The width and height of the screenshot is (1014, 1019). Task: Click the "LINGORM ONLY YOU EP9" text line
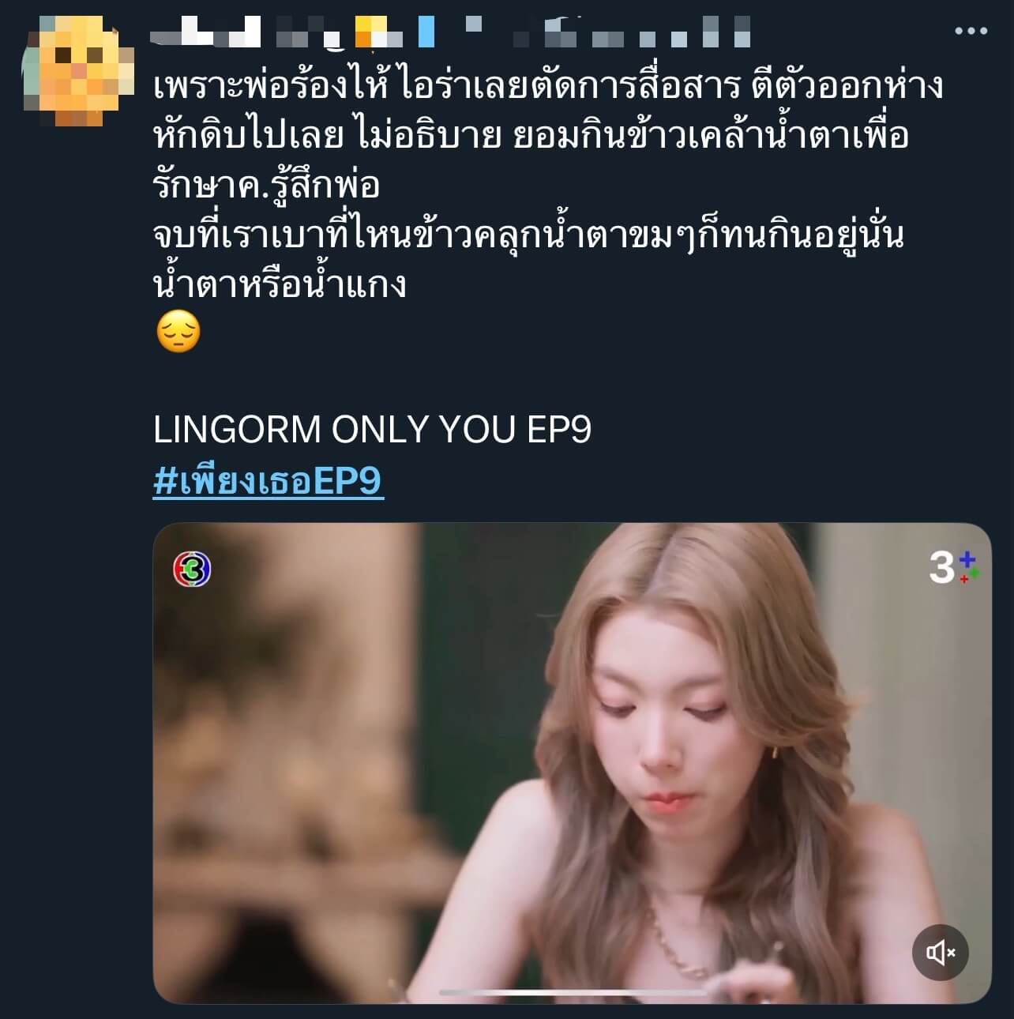pyautogui.click(x=372, y=430)
